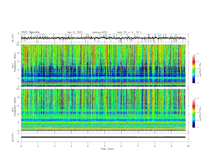This screenshot has height=164, width=212.
Task: Click the time axis tick label '10'
Action: click(x=188, y=146)
